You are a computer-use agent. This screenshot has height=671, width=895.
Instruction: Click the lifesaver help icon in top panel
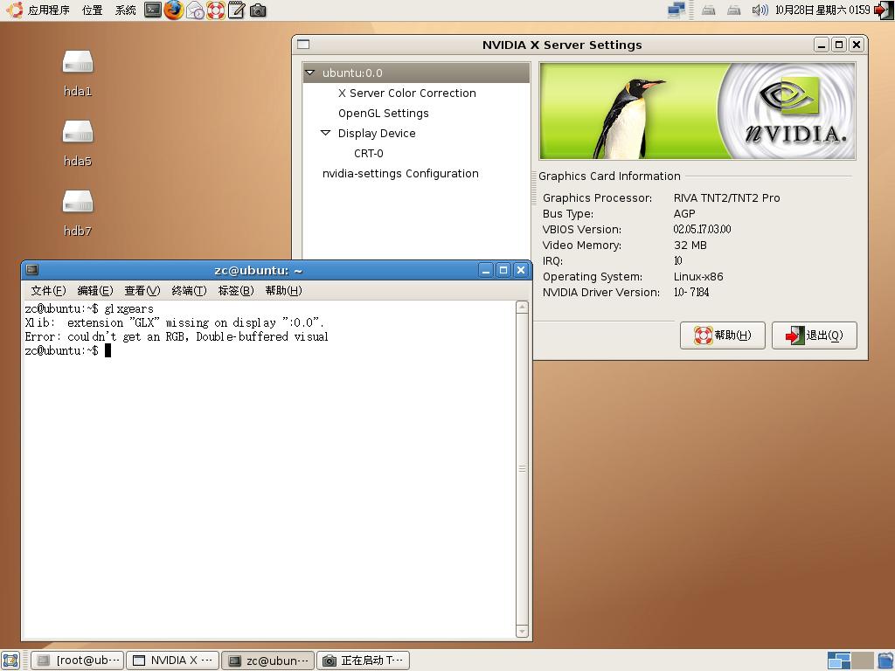pyautogui.click(x=216, y=10)
